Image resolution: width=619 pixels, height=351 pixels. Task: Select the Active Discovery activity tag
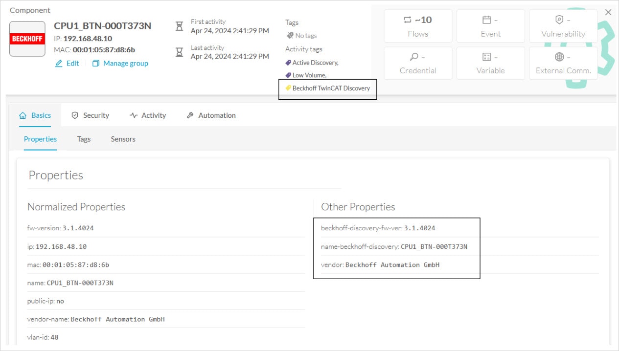point(315,63)
